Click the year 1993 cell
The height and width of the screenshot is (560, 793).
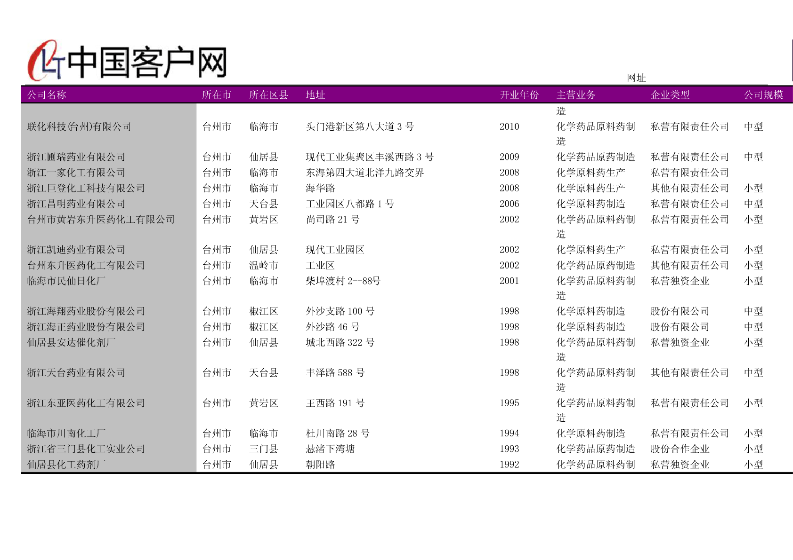pyautogui.click(x=510, y=449)
